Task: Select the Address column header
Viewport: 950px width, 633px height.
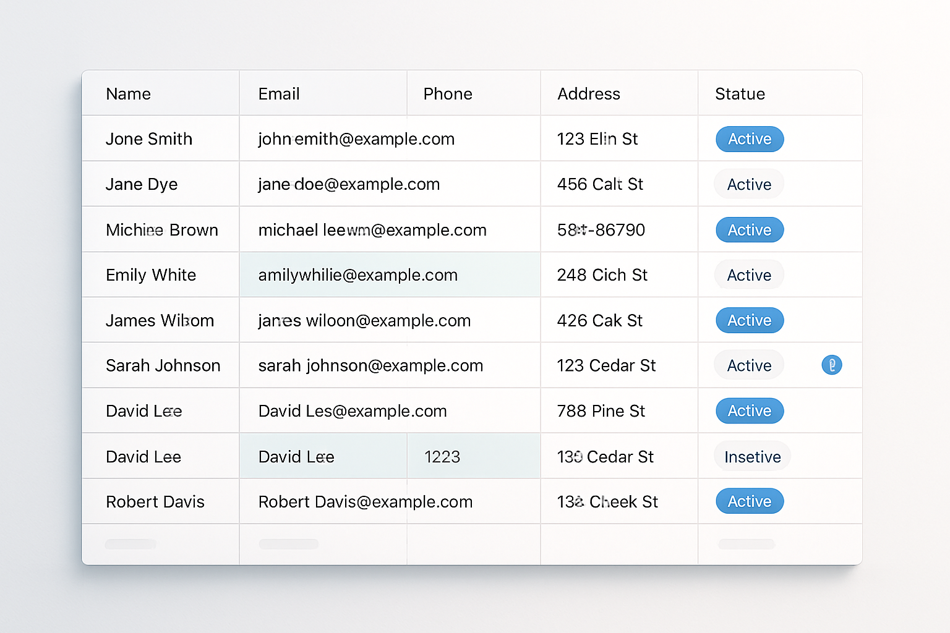Action: 589,93
